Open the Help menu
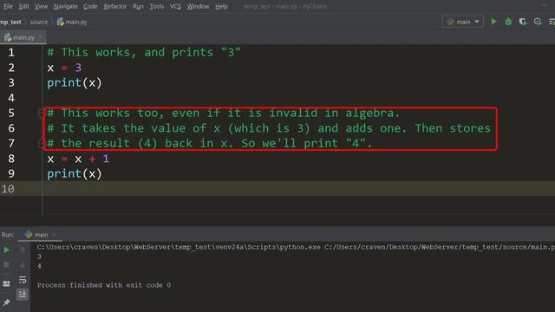 222,6
